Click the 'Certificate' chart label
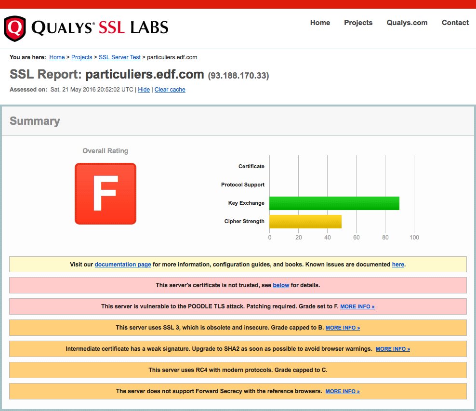This screenshot has height=411, width=476. (251, 166)
